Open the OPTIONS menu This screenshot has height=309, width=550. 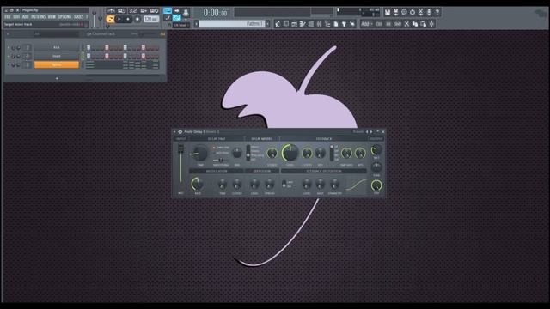pos(64,17)
